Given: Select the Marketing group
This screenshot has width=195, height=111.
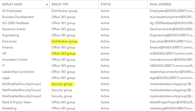Looking at the screenshot, I should tap(97, 108).
